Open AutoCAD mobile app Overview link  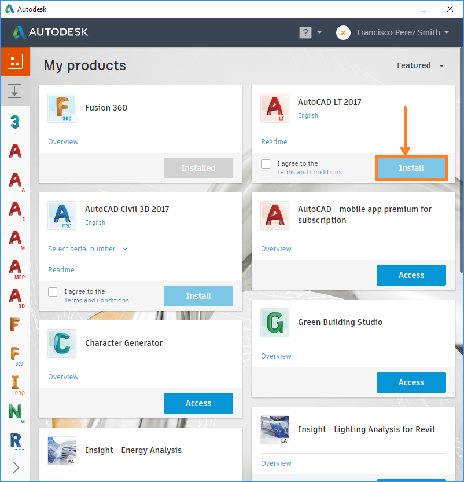[276, 249]
